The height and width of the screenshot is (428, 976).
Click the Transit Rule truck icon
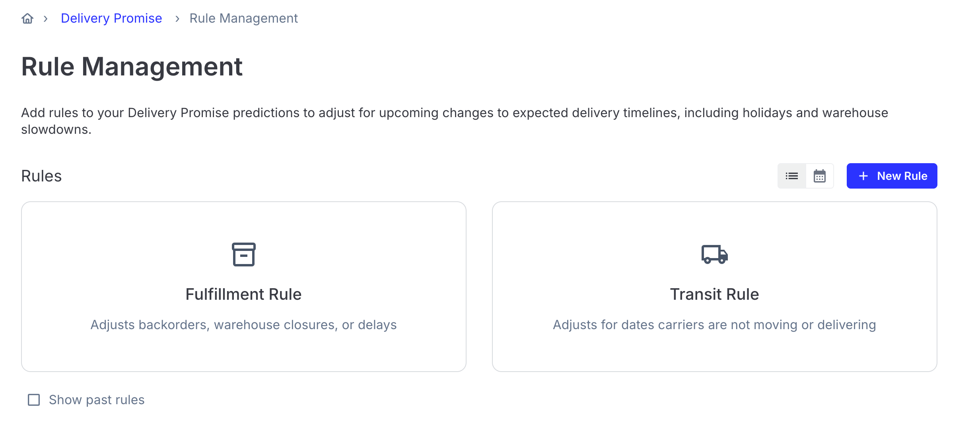(715, 254)
